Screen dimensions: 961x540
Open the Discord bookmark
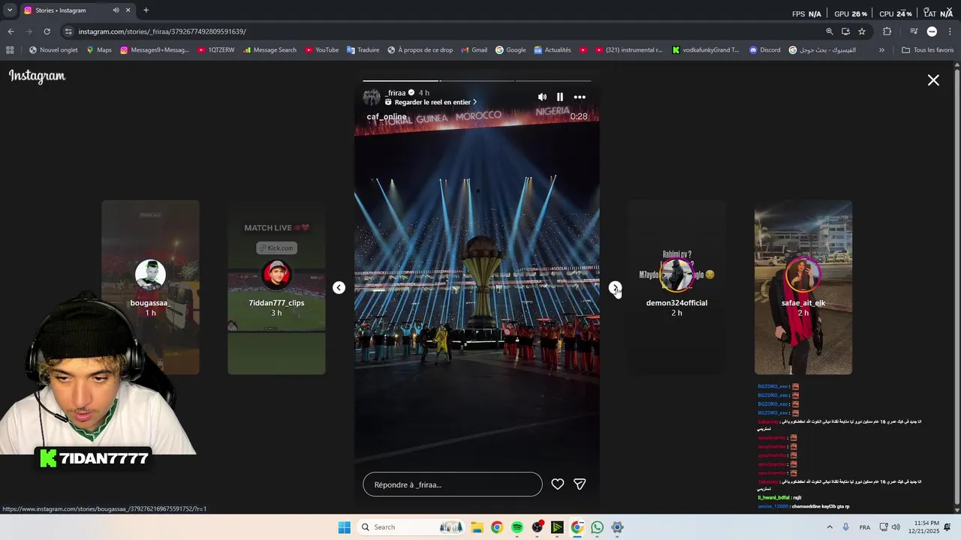coord(765,50)
